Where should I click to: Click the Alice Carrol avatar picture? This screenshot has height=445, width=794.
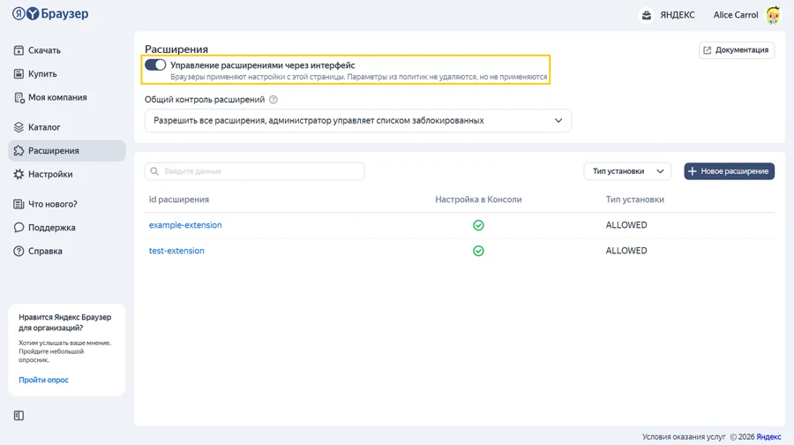tap(773, 15)
